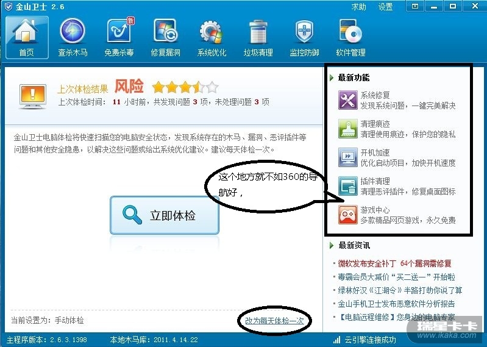
Task: Open 免费杀毒 antivirus icon
Action: pyautogui.click(x=119, y=30)
